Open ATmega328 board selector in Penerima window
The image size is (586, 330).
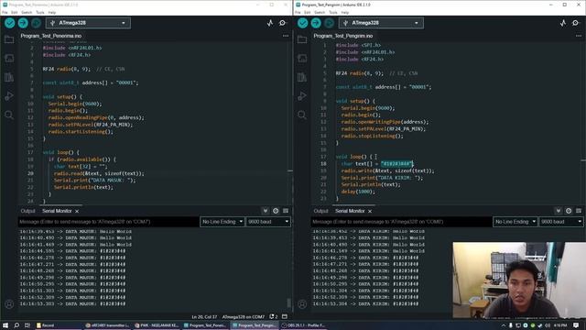point(88,23)
